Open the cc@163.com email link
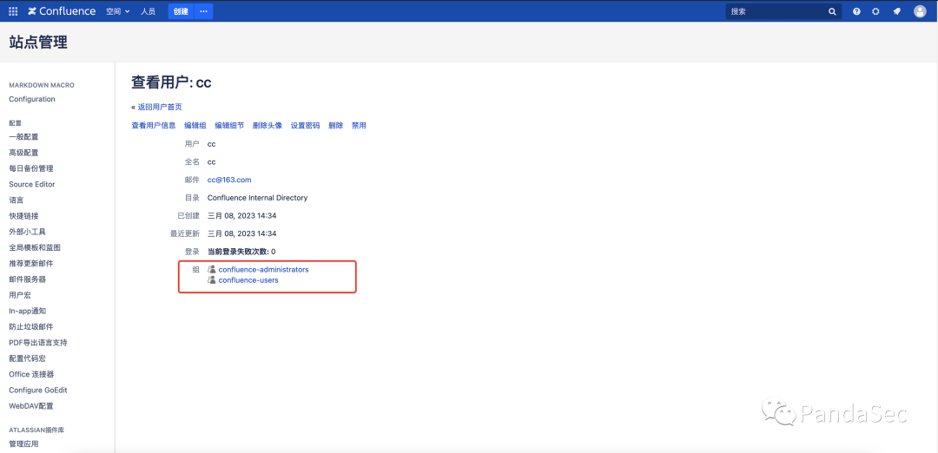This screenshot has height=453, width=938. point(229,180)
